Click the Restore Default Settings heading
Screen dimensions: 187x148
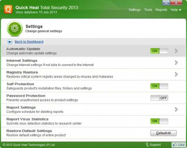[29, 131]
